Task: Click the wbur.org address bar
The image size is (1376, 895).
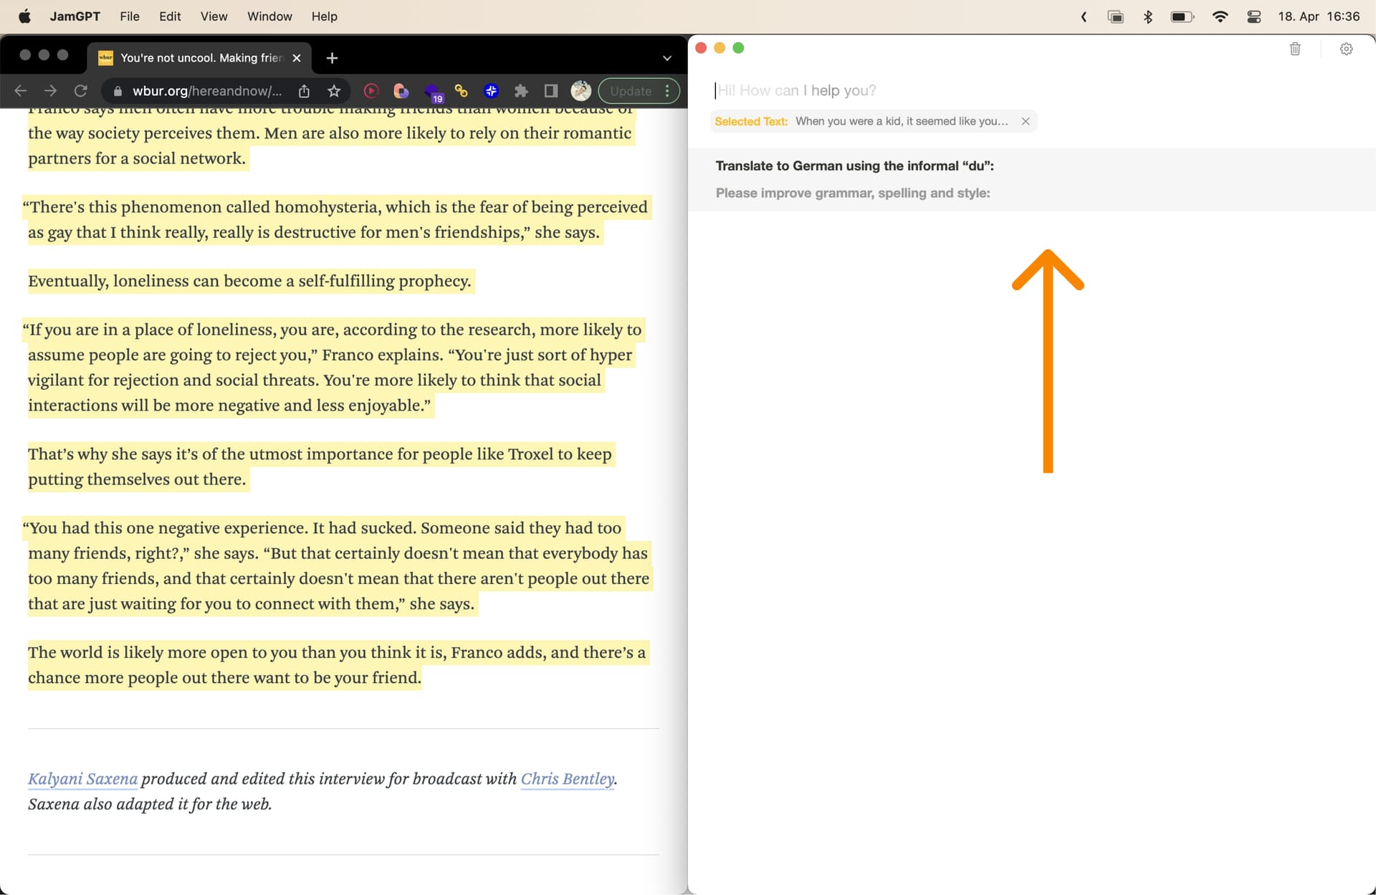Action: pos(207,91)
